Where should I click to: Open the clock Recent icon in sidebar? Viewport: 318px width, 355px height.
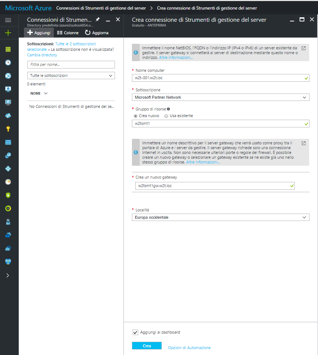click(x=8, y=63)
